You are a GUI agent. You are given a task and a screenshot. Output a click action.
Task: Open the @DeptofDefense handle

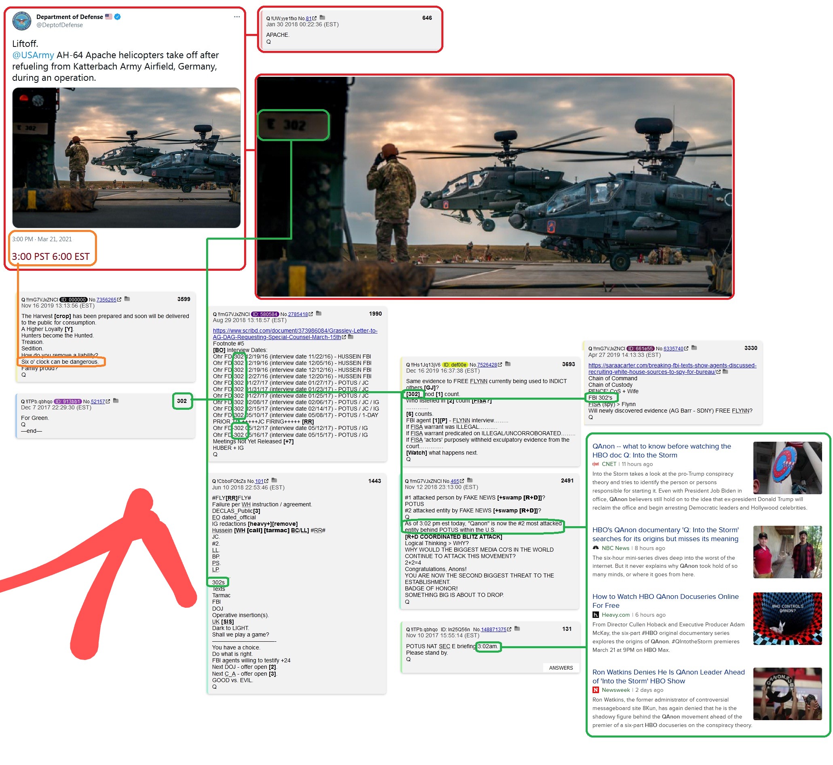point(60,25)
